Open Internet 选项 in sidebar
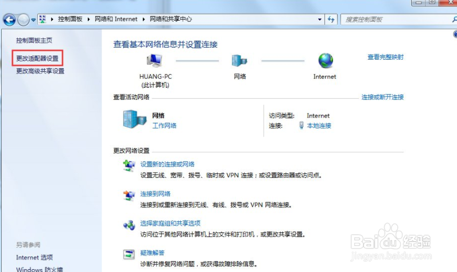The width and height of the screenshot is (457, 272). click(x=34, y=258)
